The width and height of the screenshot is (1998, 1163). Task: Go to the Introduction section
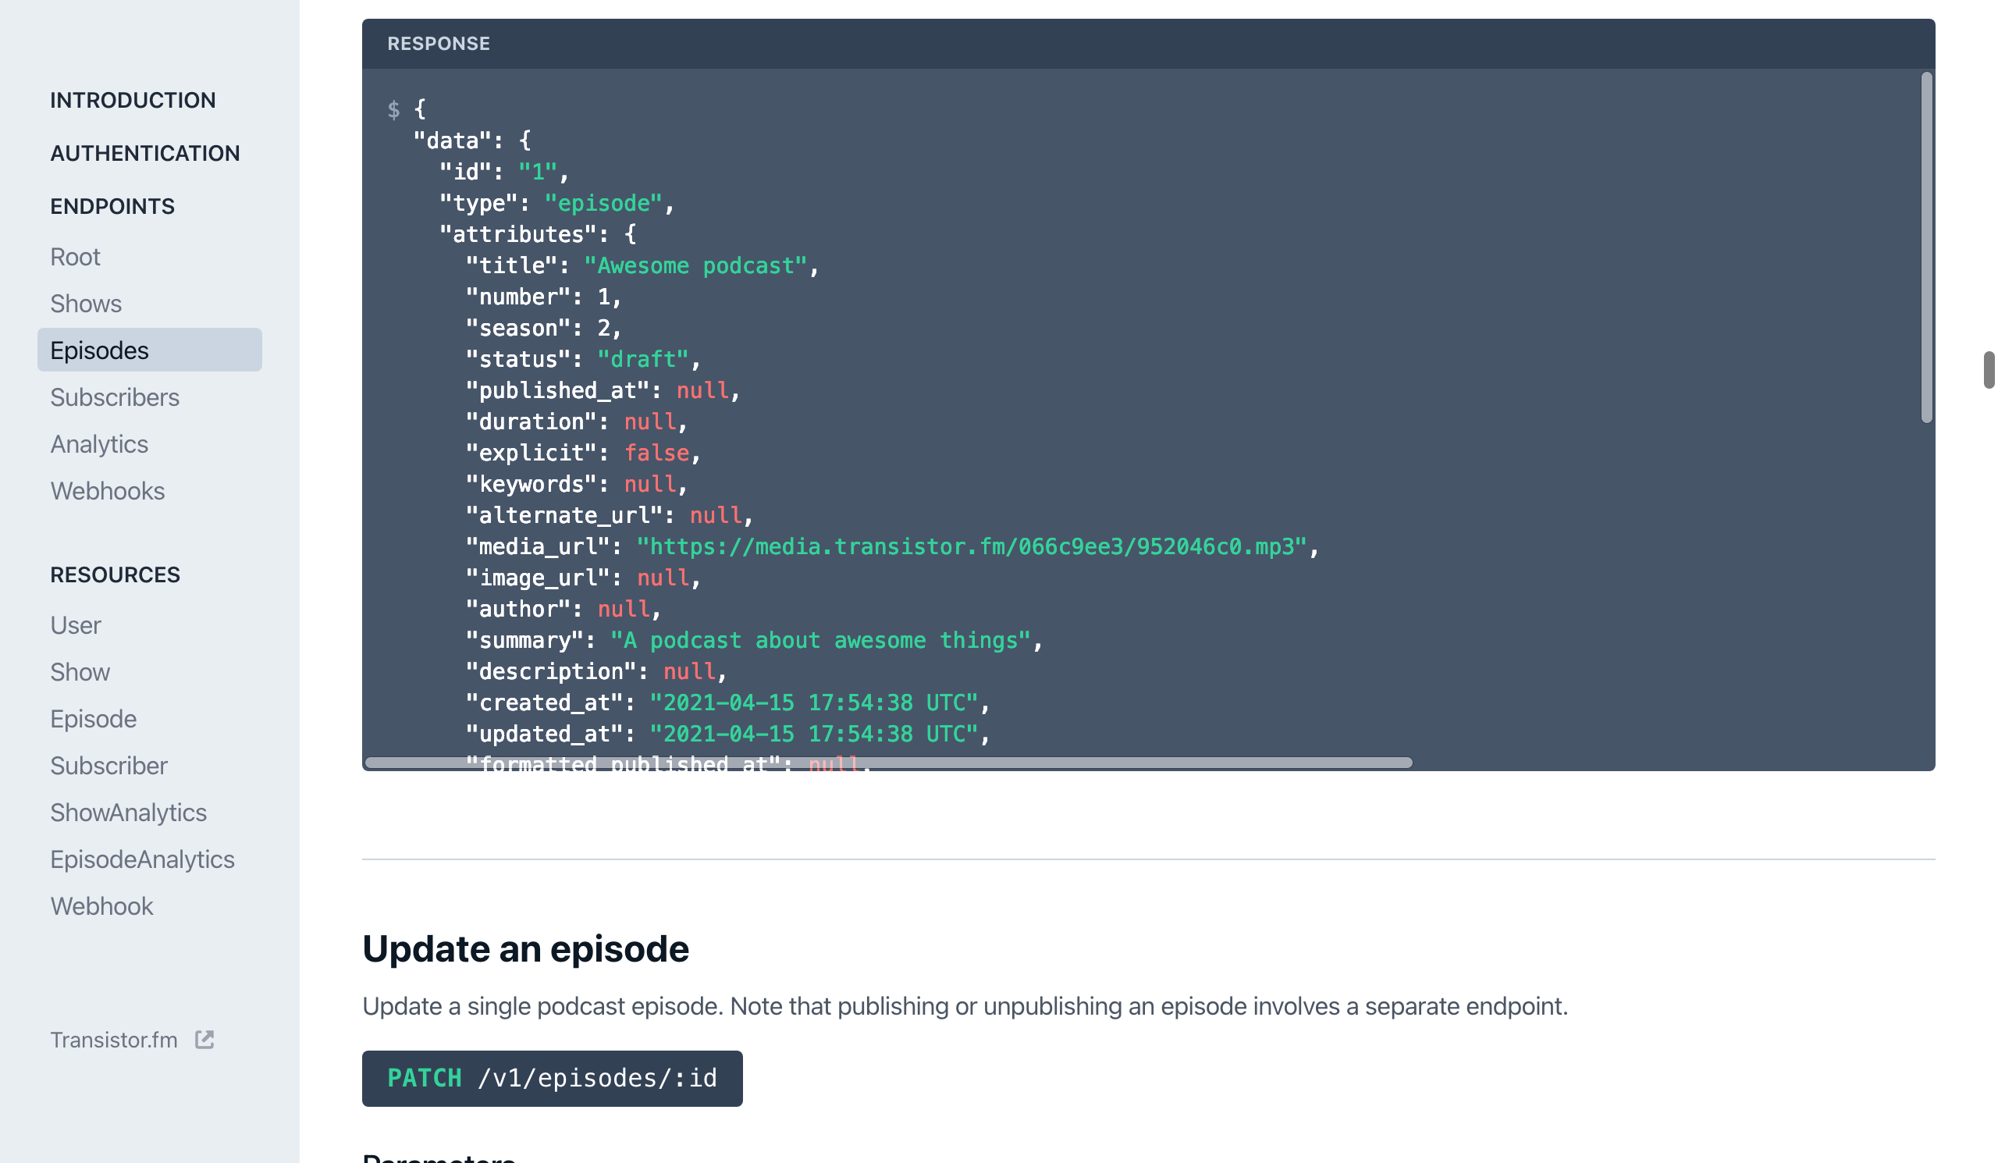(x=133, y=101)
